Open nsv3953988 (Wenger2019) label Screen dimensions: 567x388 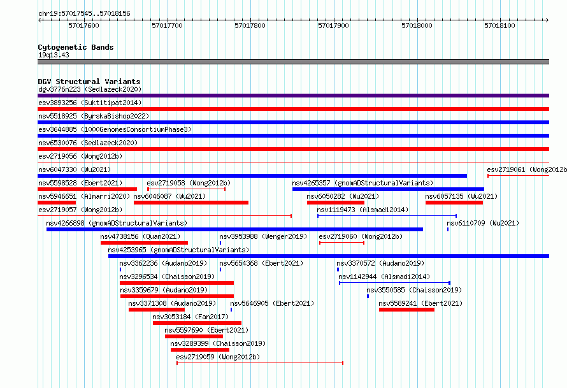pos(263,236)
